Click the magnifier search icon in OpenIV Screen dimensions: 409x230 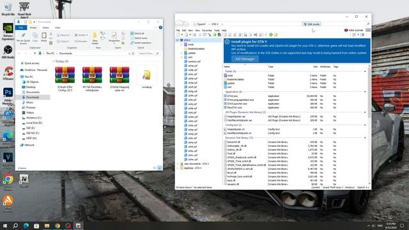coord(368,24)
